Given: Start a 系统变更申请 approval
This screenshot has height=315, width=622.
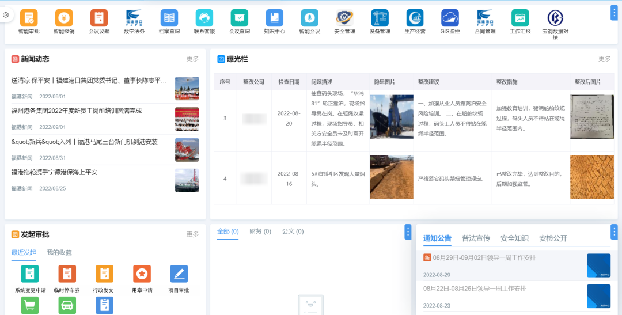Looking at the screenshot, I should [30, 274].
